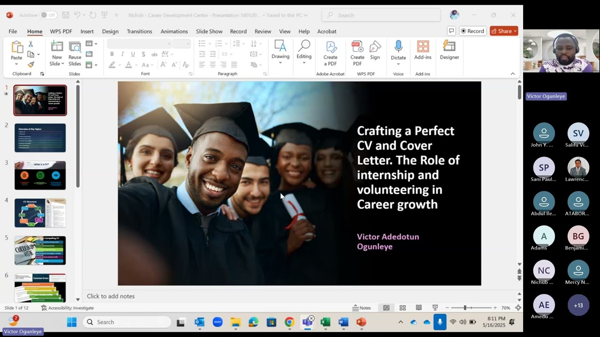The width and height of the screenshot is (600, 337).
Task: Click the Zoom app taskbar icon
Action: [217, 322]
